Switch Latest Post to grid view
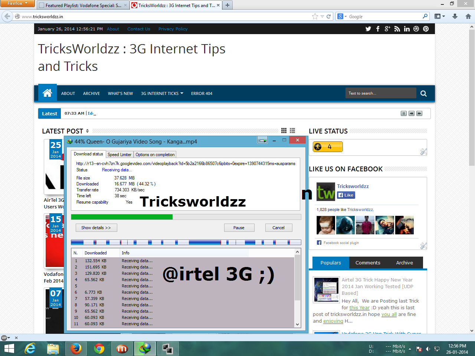 pyautogui.click(x=284, y=131)
